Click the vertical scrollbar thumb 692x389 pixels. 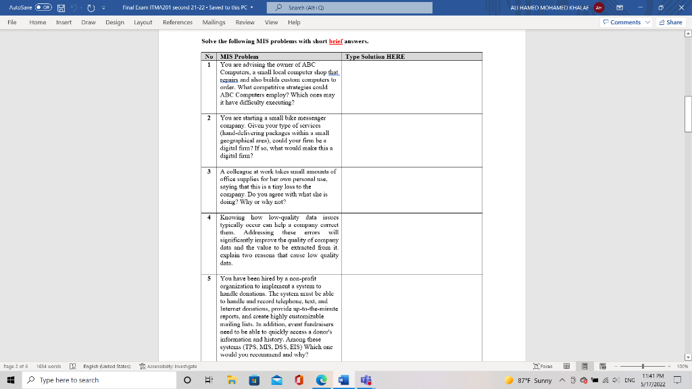click(x=687, y=113)
